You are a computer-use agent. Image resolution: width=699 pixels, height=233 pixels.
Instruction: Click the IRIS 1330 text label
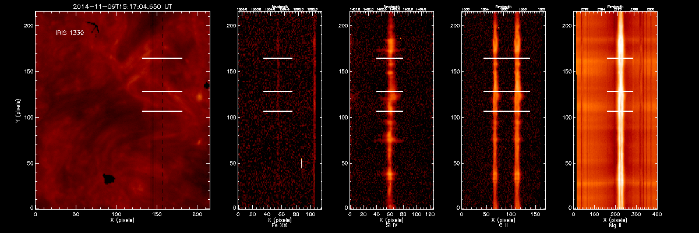tap(70, 33)
